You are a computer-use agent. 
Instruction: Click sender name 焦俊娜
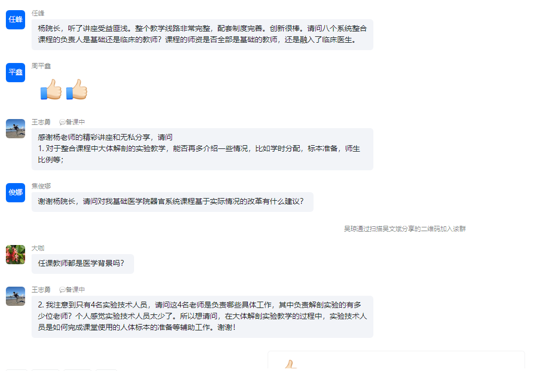[x=41, y=186]
